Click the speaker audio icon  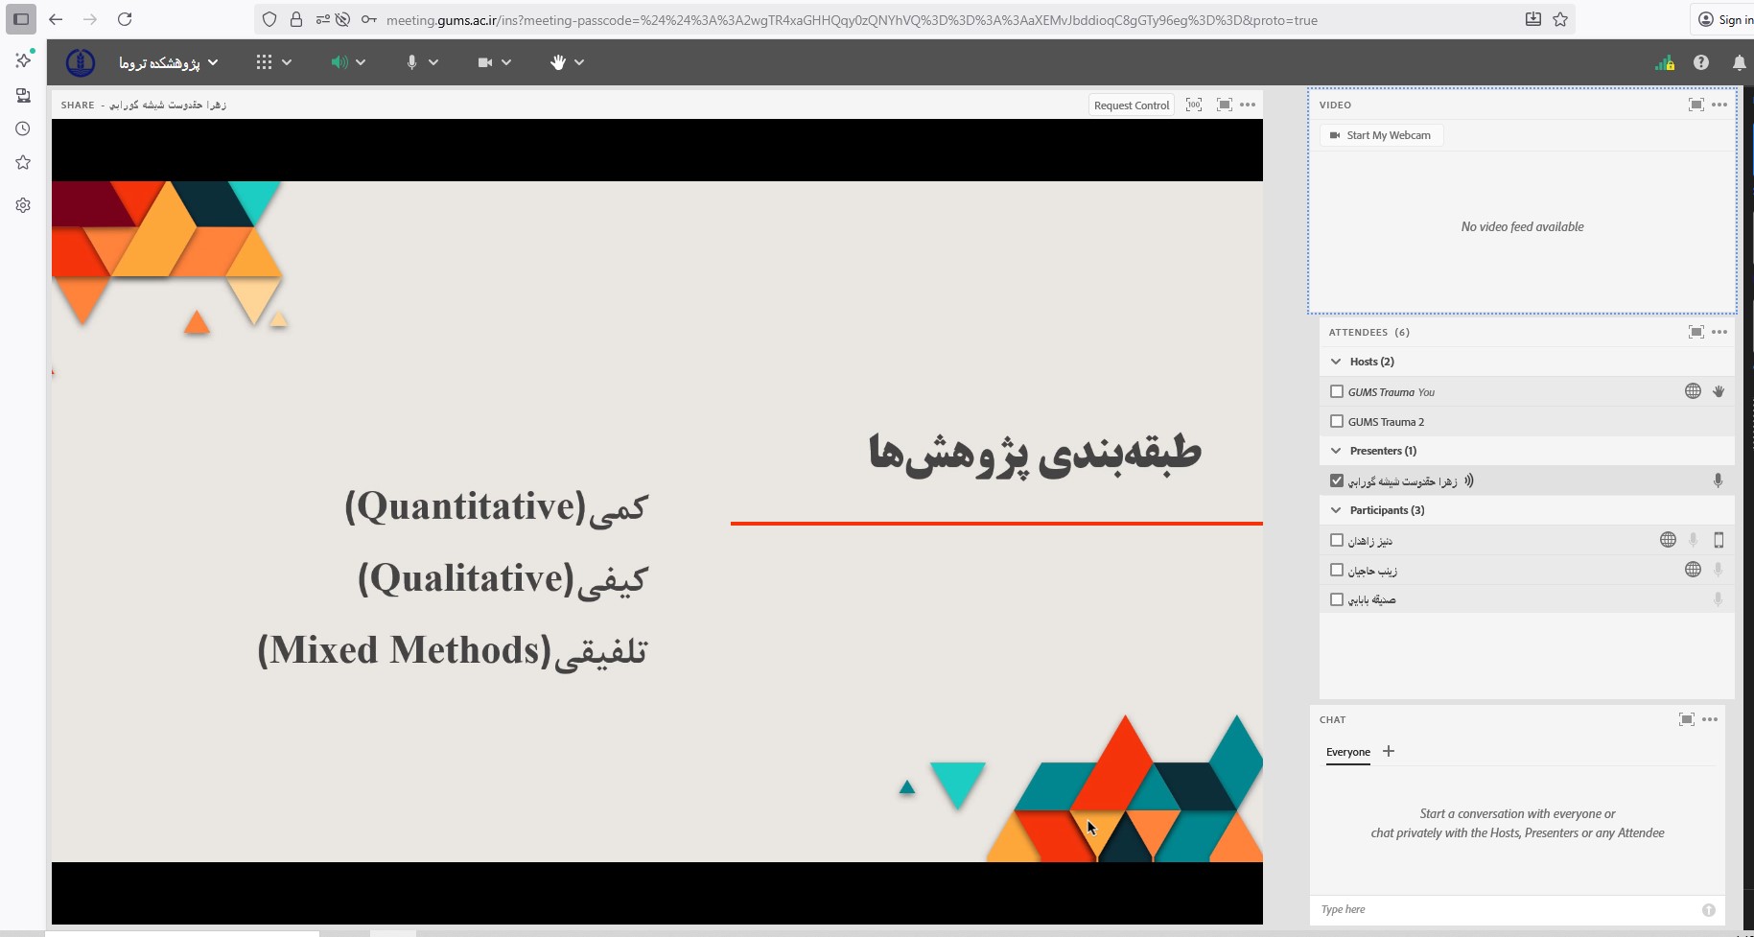pos(339,62)
